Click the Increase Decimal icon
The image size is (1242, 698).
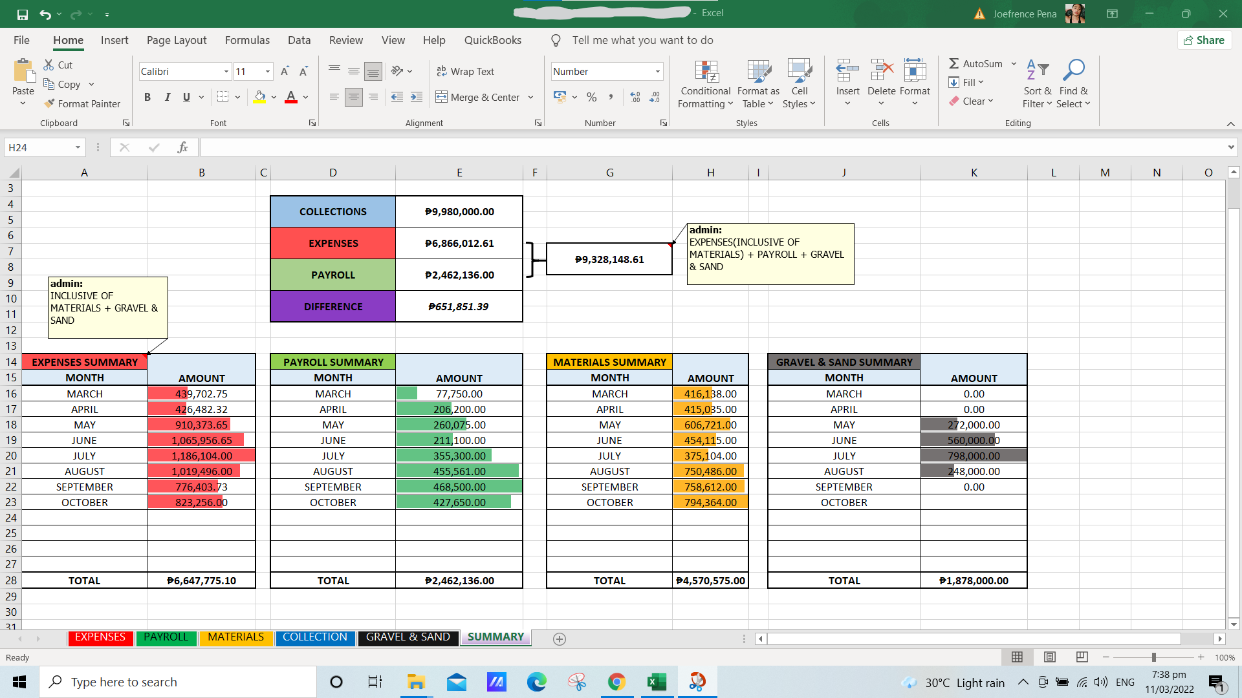(x=635, y=97)
